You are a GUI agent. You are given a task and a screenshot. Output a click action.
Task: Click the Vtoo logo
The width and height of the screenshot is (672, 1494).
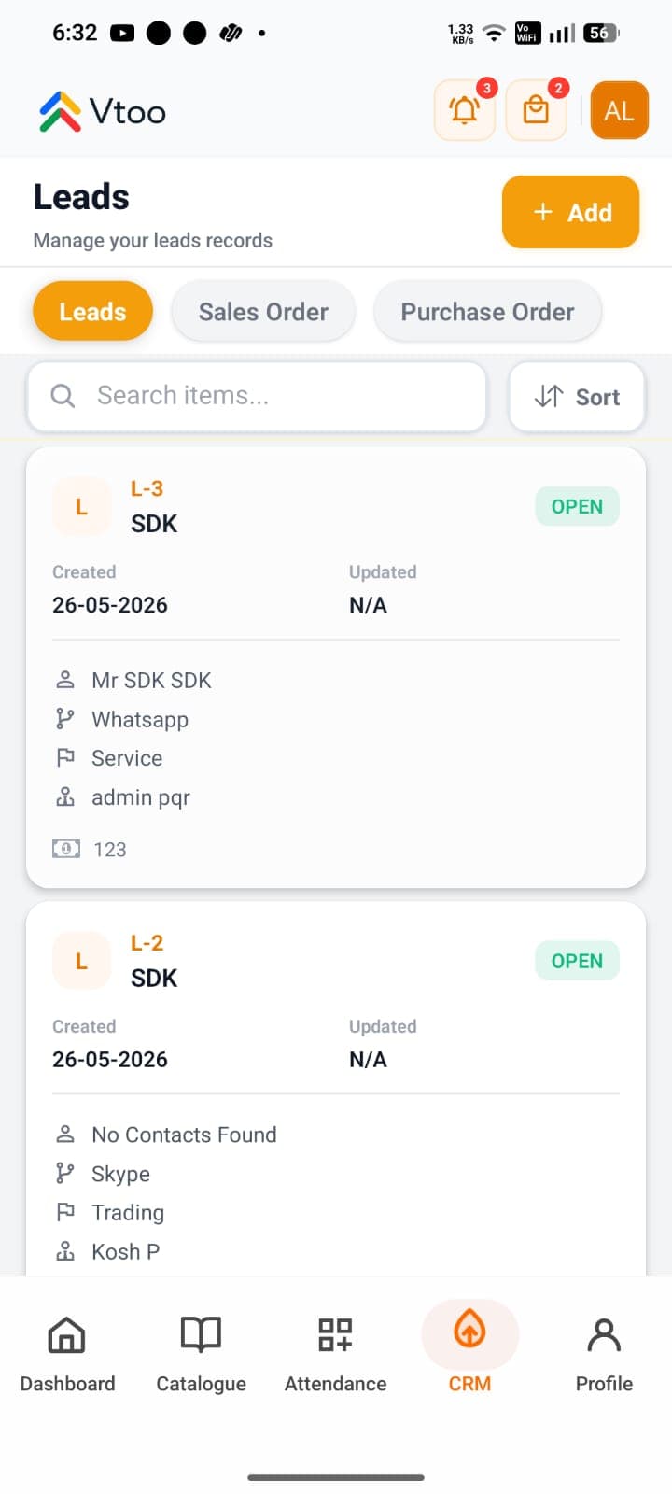[102, 111]
